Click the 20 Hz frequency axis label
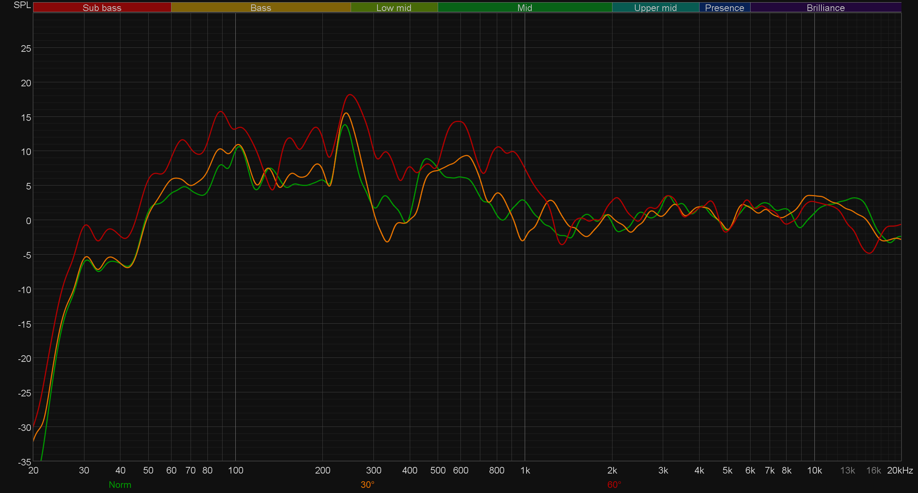This screenshot has width=918, height=493. point(33,470)
